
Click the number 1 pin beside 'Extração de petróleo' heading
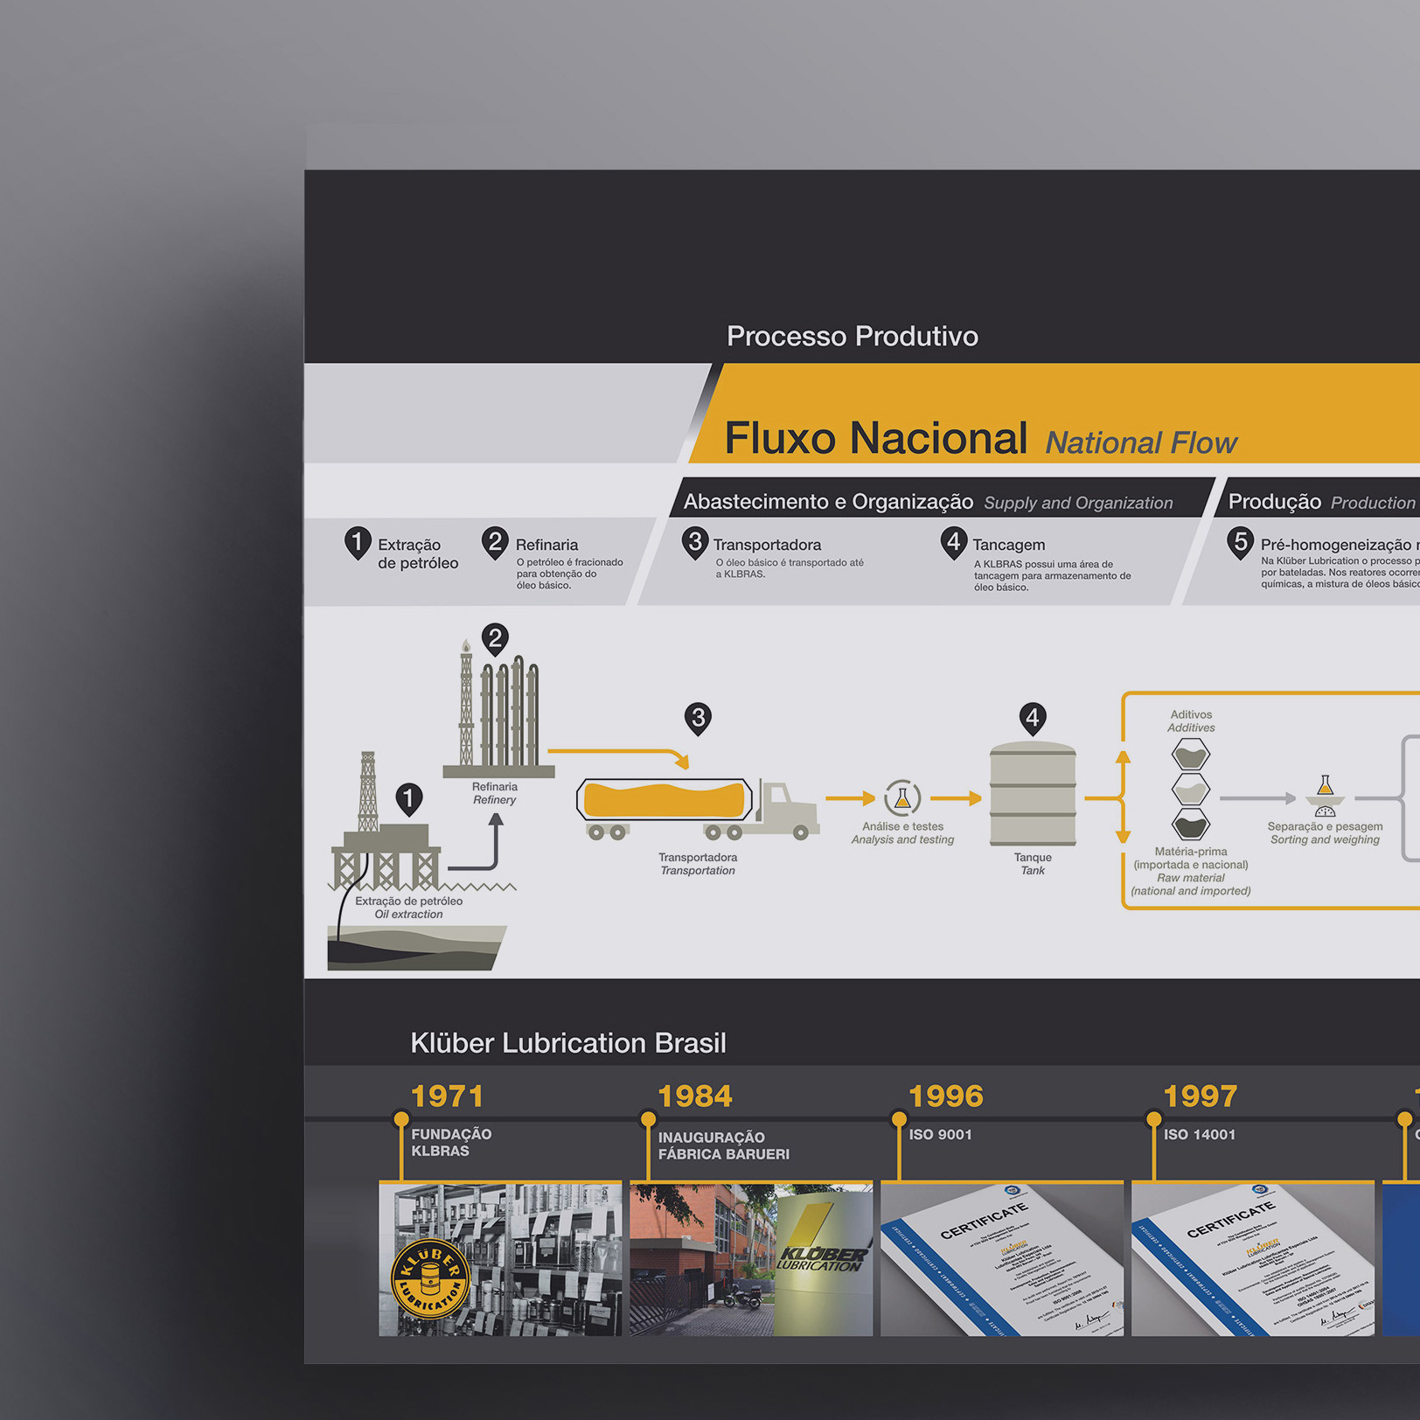357,543
